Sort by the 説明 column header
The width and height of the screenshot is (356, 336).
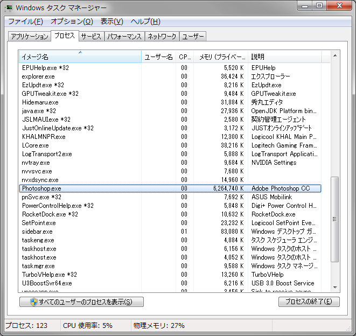click(285, 57)
